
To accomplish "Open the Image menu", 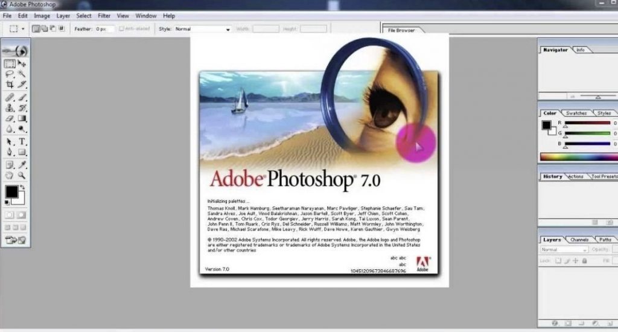I will click(x=42, y=16).
